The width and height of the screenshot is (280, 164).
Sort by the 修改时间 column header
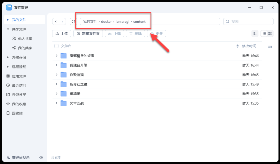click(x=249, y=46)
